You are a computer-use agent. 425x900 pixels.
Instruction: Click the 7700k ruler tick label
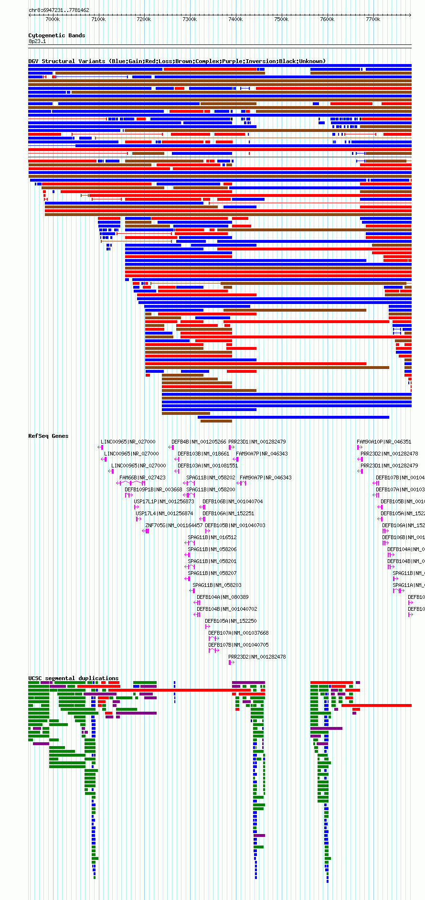coord(373,19)
